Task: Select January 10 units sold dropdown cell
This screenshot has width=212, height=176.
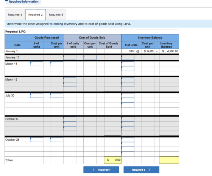Action: click(x=70, y=58)
